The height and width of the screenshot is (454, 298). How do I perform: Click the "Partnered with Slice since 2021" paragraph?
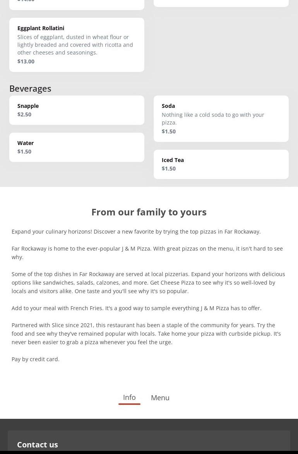pos(146,334)
